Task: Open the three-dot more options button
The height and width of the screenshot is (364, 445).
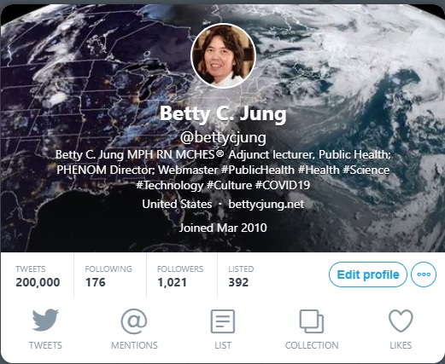Action: point(424,274)
